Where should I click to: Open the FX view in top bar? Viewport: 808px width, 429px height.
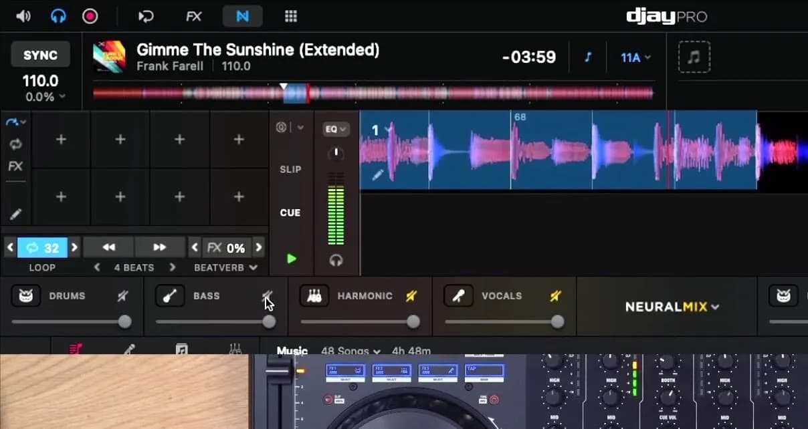coord(193,16)
